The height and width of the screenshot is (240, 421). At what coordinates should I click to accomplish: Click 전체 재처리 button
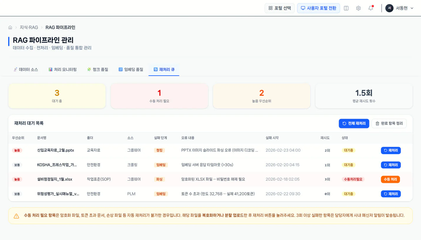coord(354,124)
